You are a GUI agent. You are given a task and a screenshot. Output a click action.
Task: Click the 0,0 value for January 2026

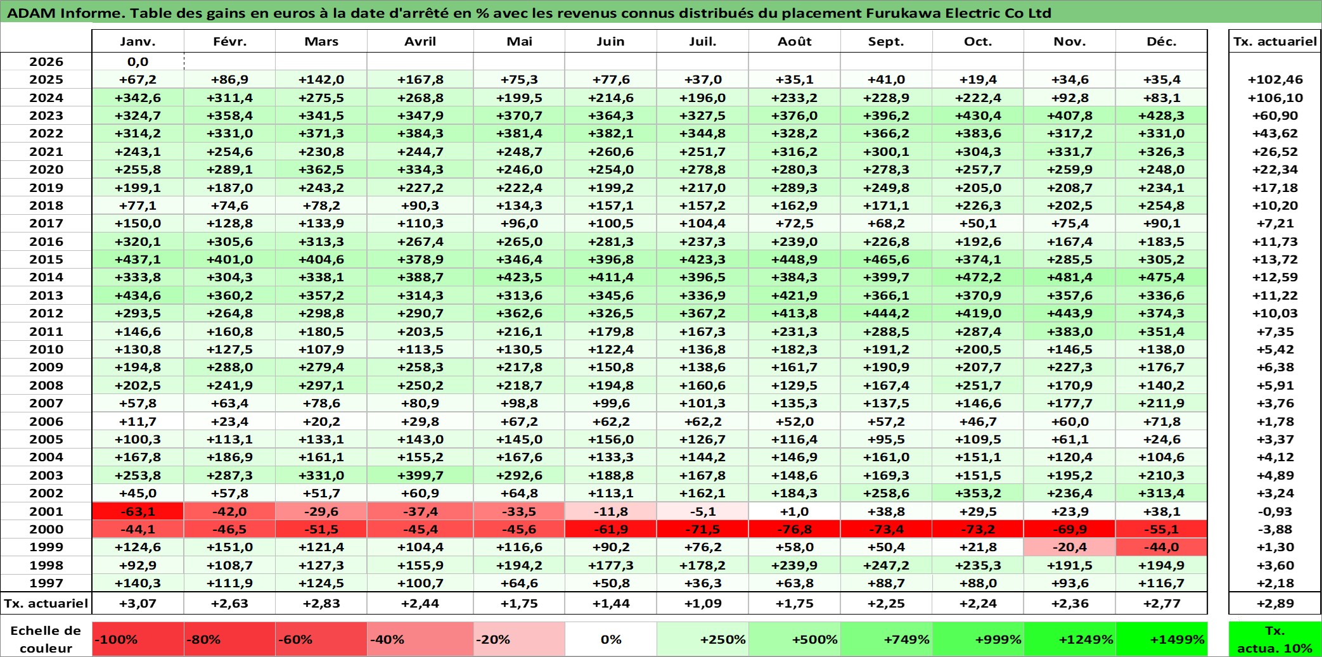click(x=138, y=61)
